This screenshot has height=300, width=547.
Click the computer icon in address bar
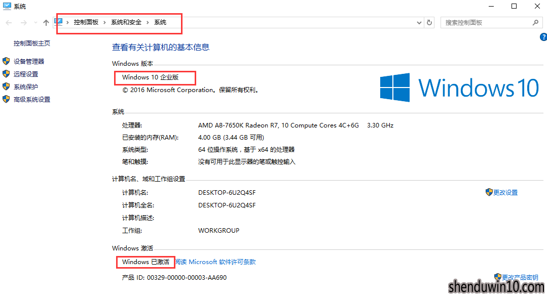59,22
